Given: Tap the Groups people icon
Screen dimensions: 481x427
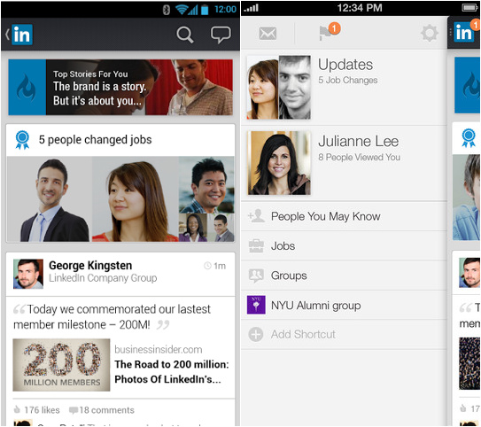Looking at the screenshot, I should coord(256,276).
